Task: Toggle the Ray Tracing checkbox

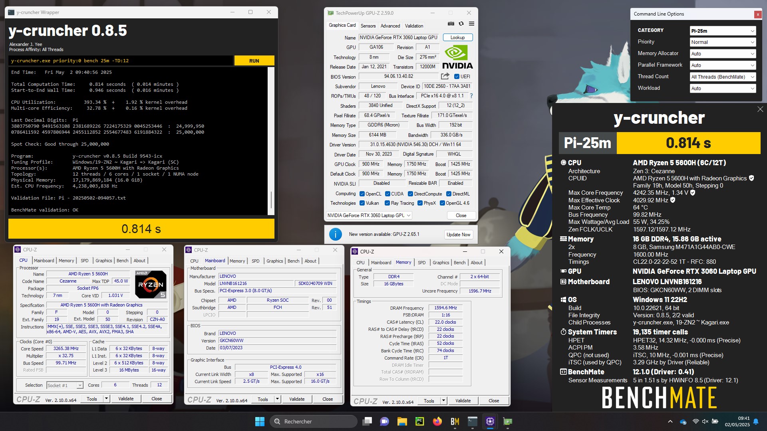Action: click(387, 203)
